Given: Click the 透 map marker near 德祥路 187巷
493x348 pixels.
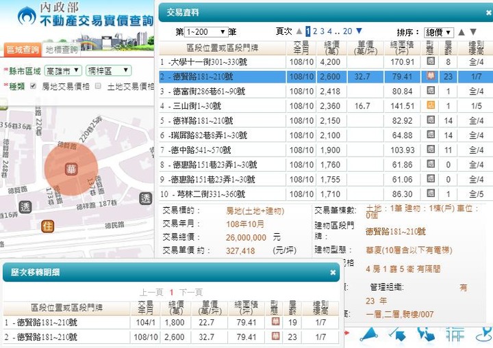Looking at the screenshot, I should pos(146,198).
